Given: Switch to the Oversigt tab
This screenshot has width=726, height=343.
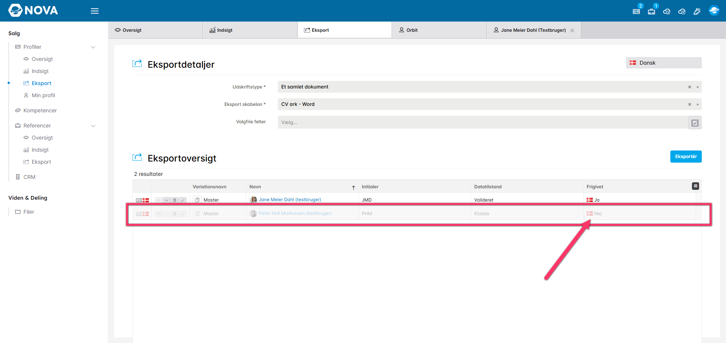Looking at the screenshot, I should [x=156, y=30].
